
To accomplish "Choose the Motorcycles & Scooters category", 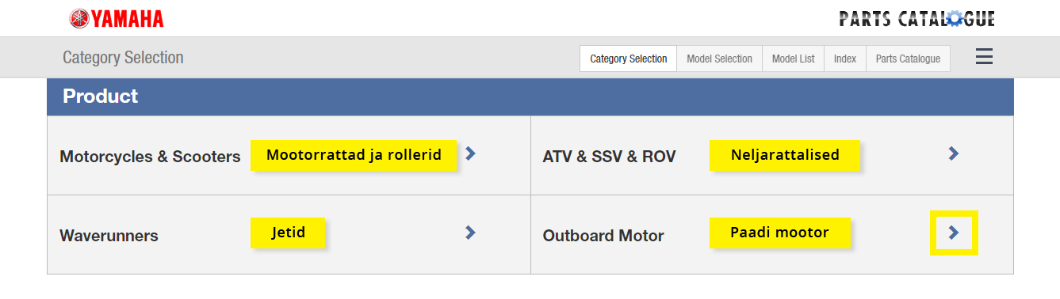I will pos(150,157).
